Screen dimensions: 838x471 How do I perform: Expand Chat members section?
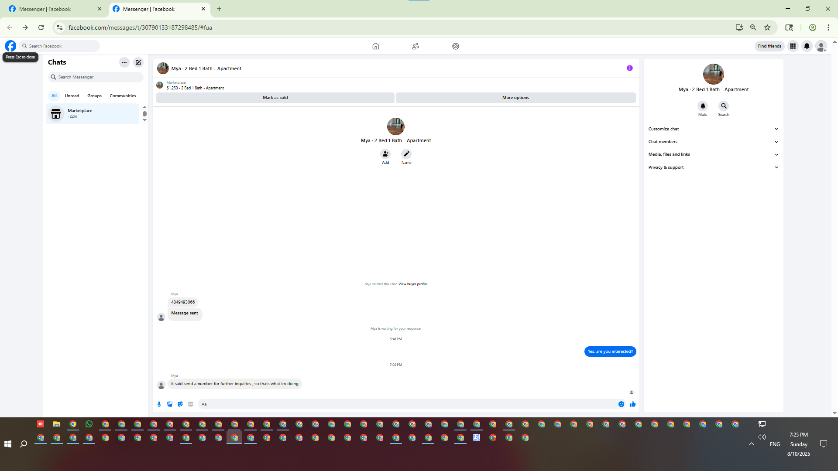713,142
